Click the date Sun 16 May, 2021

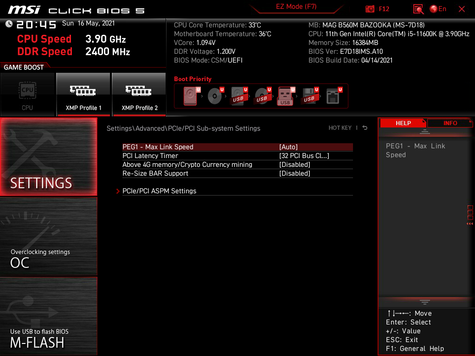[89, 23]
